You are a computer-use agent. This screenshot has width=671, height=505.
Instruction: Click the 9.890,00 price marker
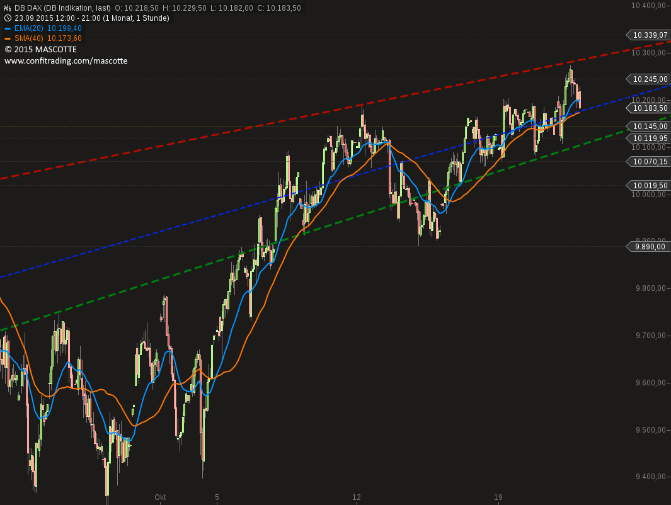648,247
